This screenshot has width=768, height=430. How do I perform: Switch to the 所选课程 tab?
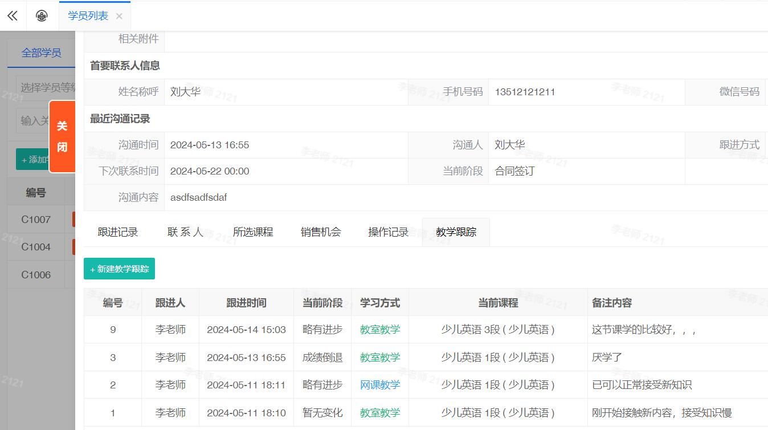click(253, 232)
